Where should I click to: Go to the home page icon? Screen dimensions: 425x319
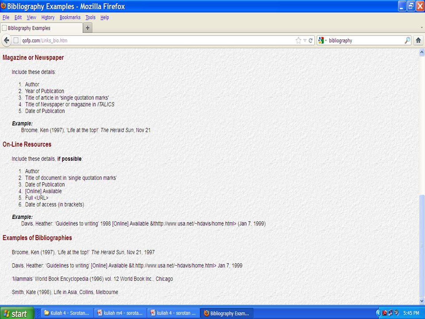[x=418, y=40]
